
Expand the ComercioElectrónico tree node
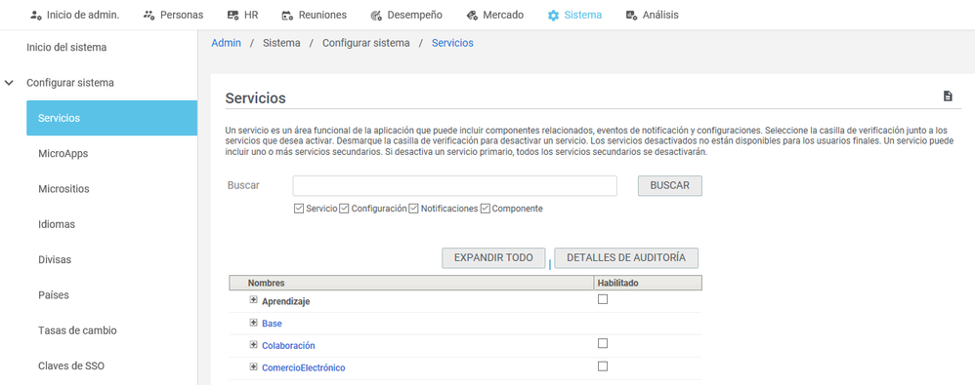pos(253,367)
